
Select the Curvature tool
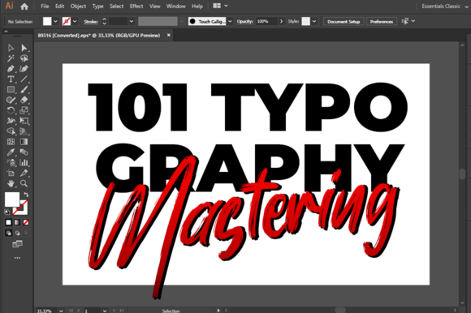click(x=24, y=69)
